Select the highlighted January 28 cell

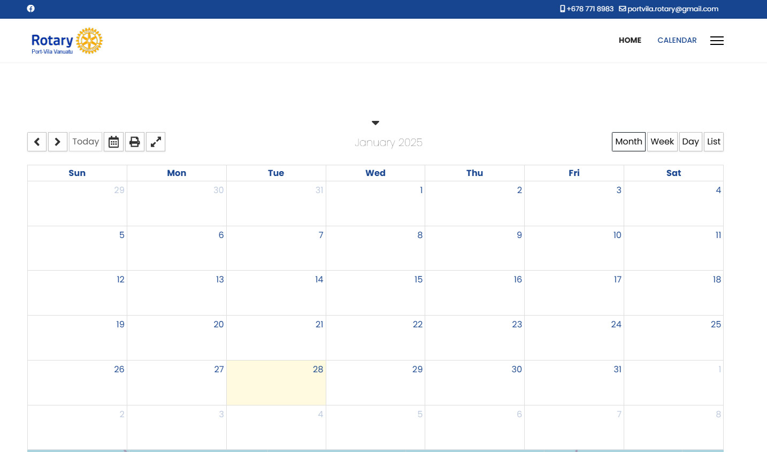(x=276, y=382)
